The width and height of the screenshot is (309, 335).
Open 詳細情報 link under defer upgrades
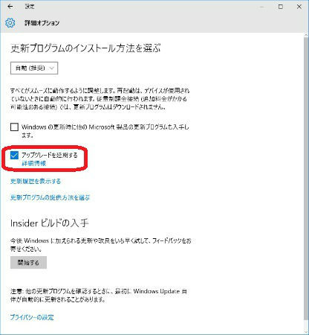(x=34, y=164)
